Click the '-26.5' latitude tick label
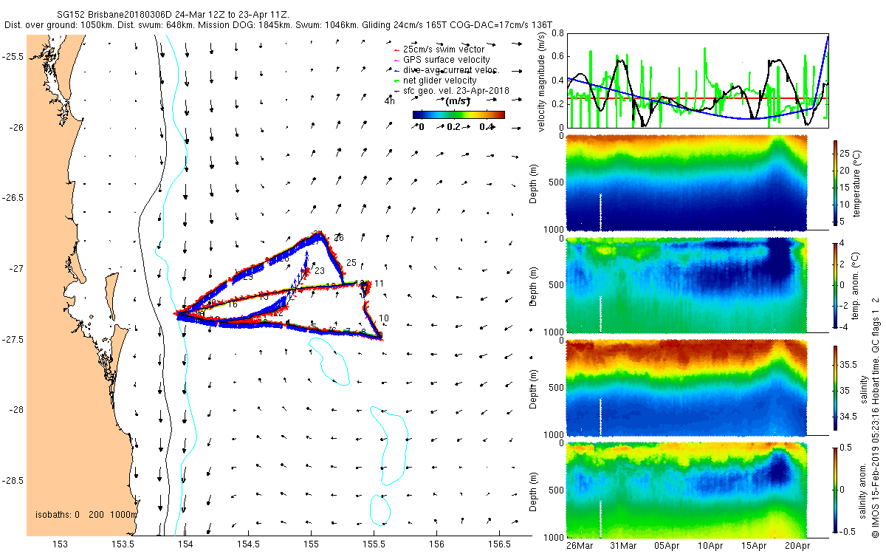Screen dimensions: 886x554 [13, 198]
